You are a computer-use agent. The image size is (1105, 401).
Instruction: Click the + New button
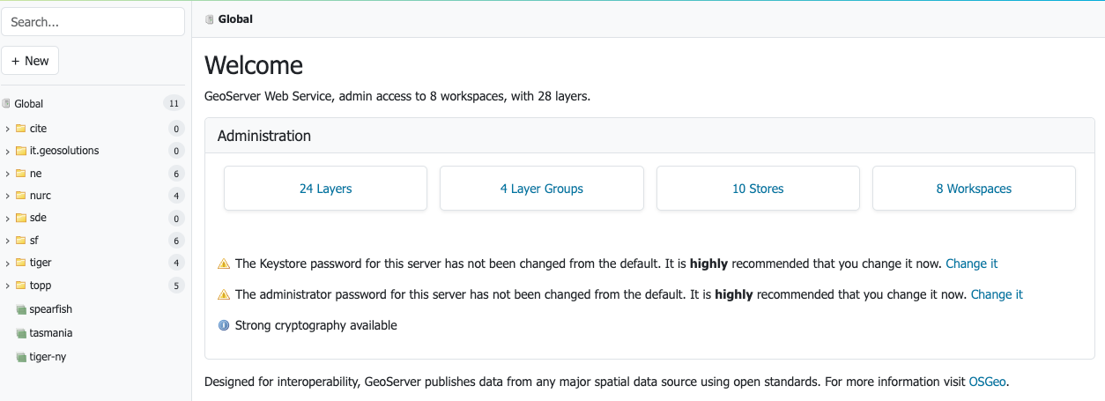30,61
